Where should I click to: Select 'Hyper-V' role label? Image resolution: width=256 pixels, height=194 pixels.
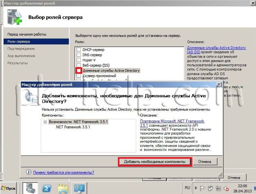(89, 60)
